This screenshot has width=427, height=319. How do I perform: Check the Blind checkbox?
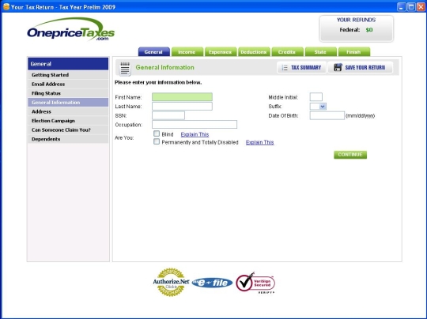coord(157,133)
